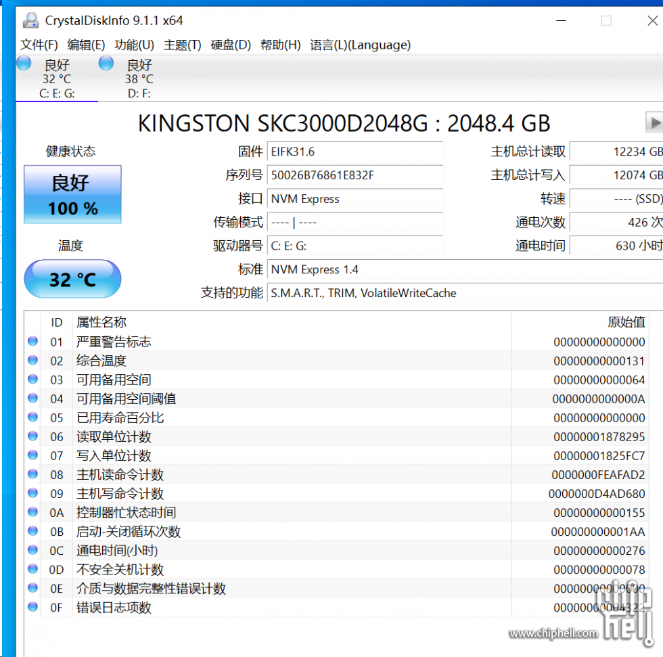Select the 综合温度 attribute name
Screen dimensions: 663x657
(101, 361)
